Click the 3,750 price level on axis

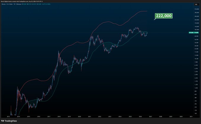point(196,72)
